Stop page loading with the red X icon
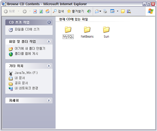 pos(35,11)
